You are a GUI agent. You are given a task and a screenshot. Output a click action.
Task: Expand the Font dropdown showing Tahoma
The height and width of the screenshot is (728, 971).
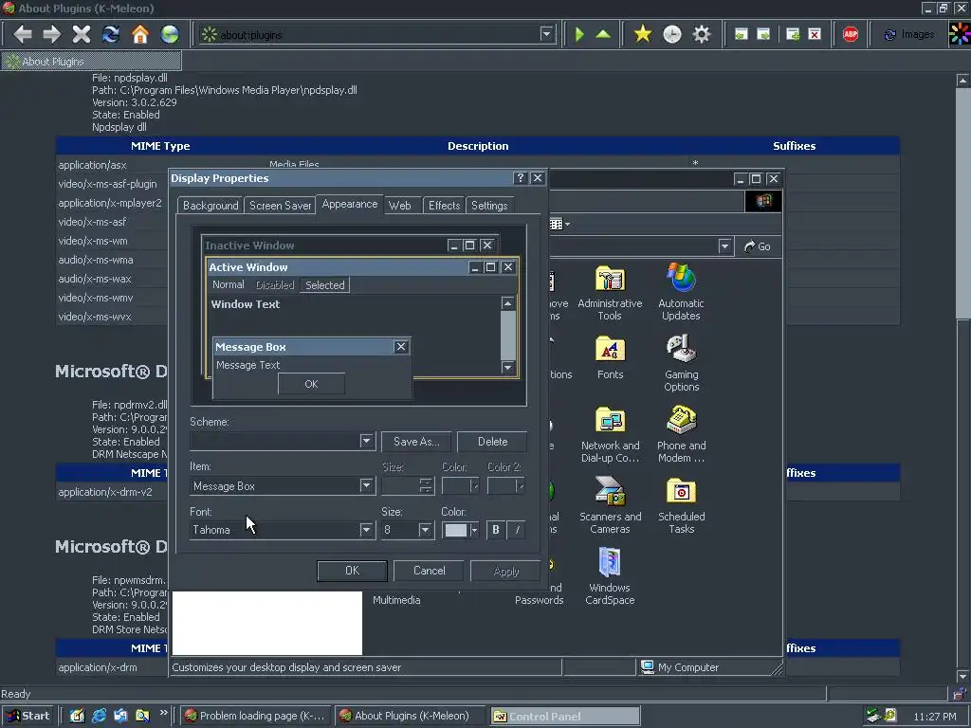point(367,530)
